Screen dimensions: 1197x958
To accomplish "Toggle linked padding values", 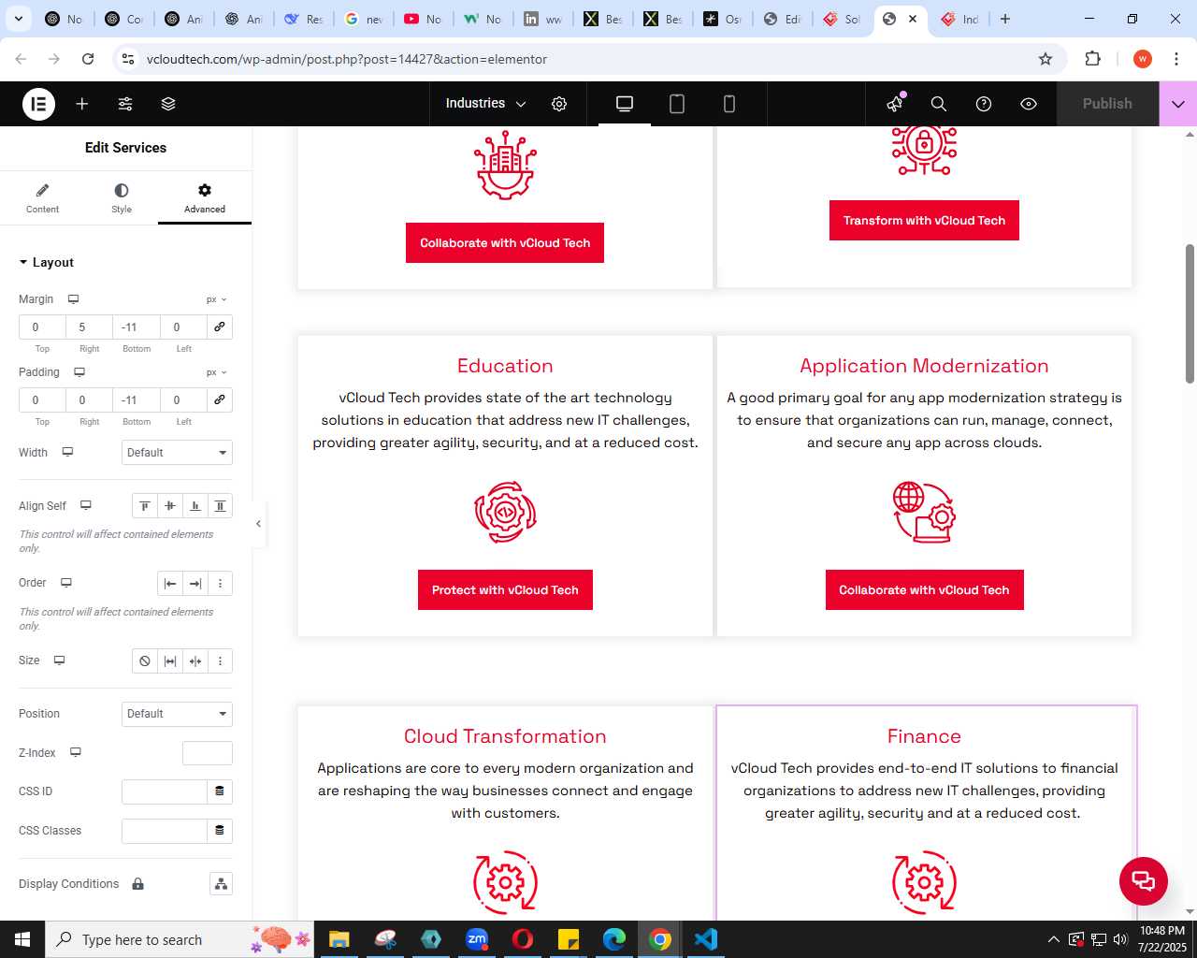I will pyautogui.click(x=220, y=399).
